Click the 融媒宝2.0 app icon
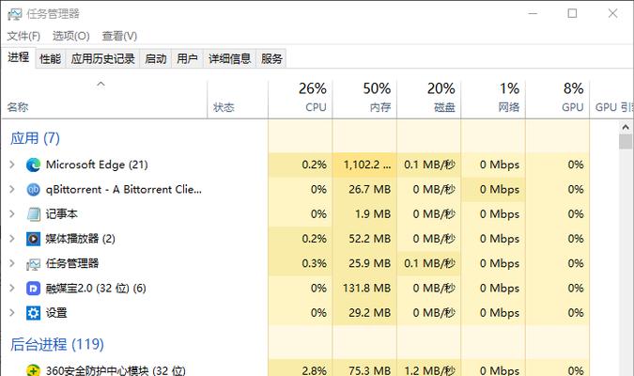The height and width of the screenshot is (376, 634). tap(33, 289)
